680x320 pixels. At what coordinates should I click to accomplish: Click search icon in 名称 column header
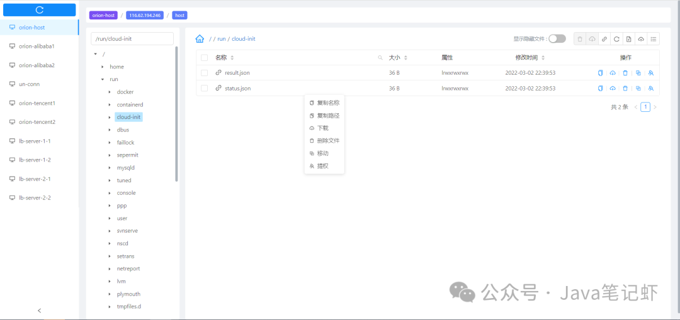tap(380, 58)
